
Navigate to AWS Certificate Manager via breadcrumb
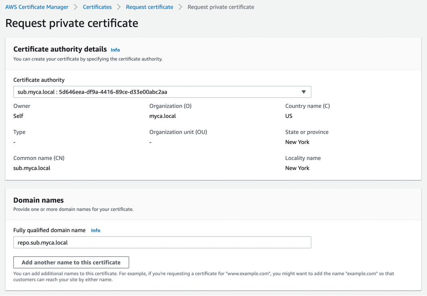click(36, 7)
